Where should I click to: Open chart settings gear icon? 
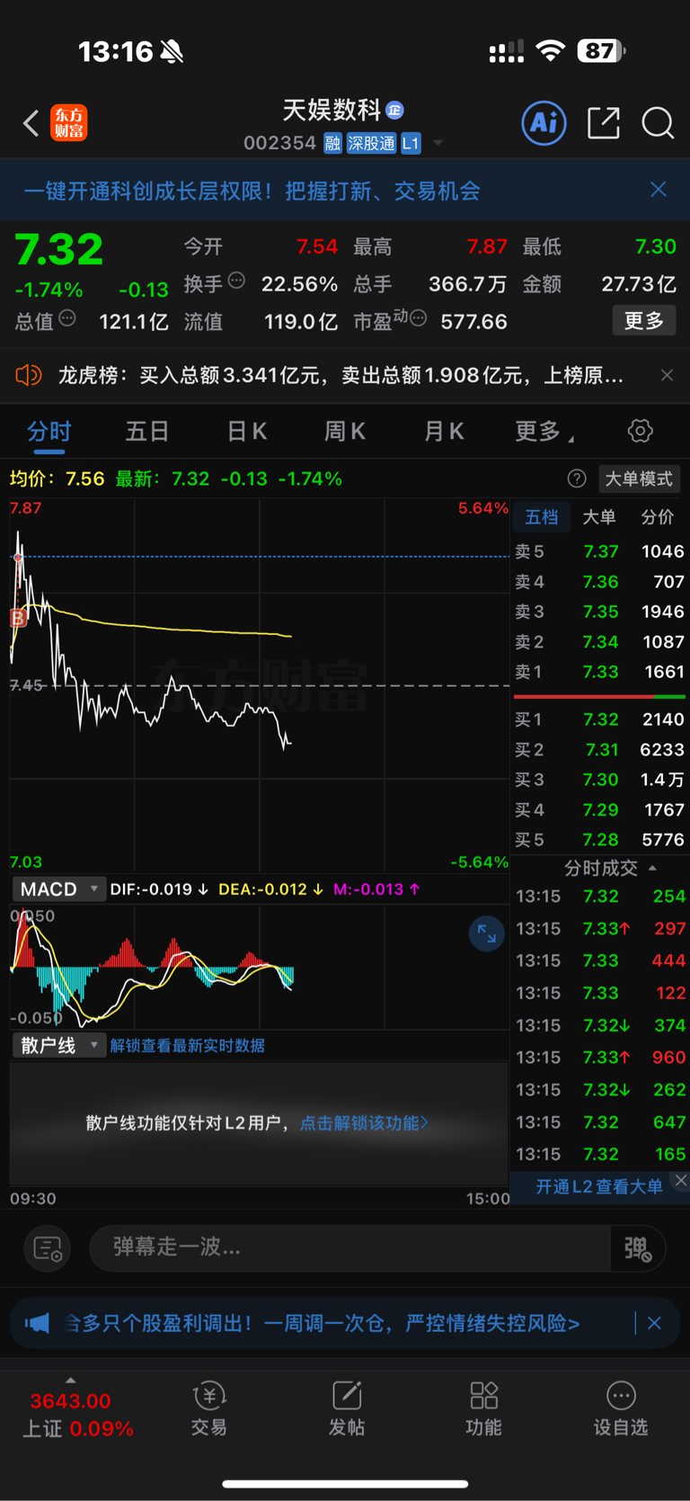point(640,431)
